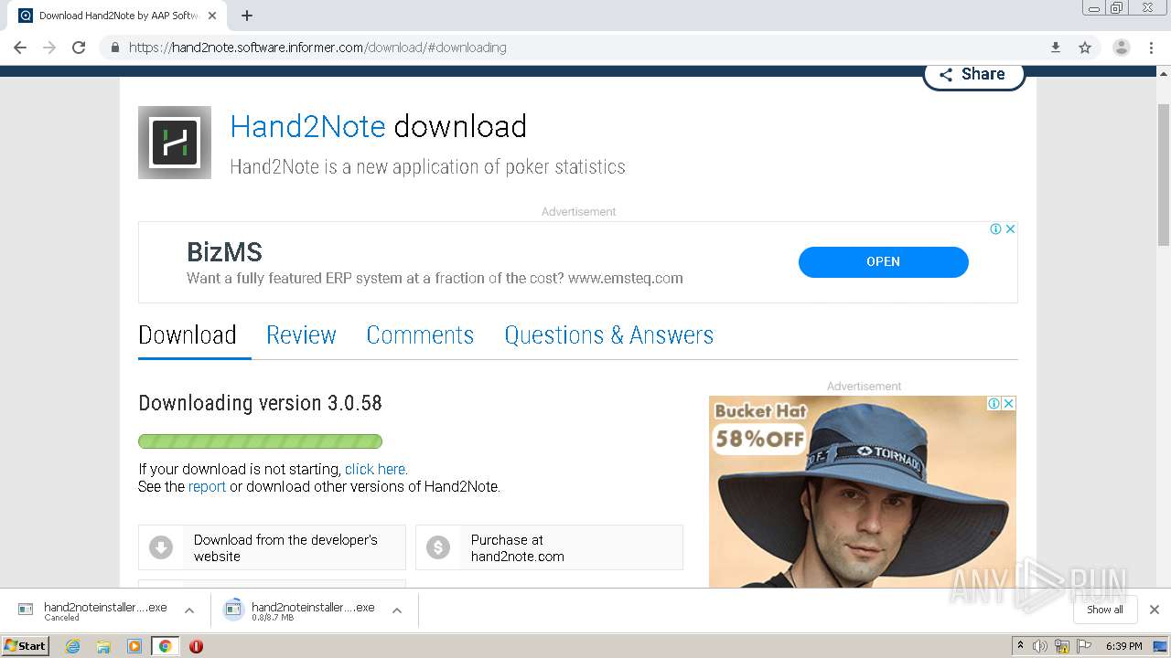Click the 'click here' download link
The image size is (1171, 658).
[x=375, y=470]
